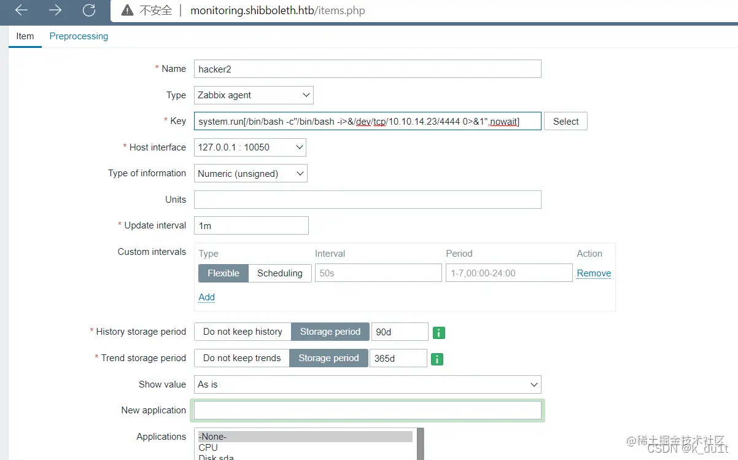
Task: Choose Do not keep history option
Action: [243, 332]
